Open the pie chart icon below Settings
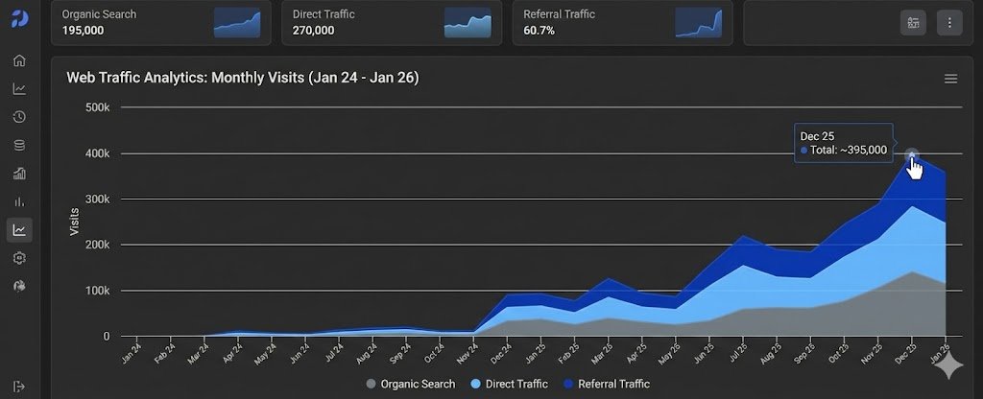 (19, 286)
